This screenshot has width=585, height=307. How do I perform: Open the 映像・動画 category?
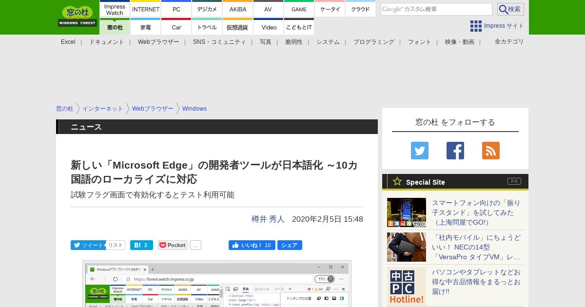(x=460, y=42)
